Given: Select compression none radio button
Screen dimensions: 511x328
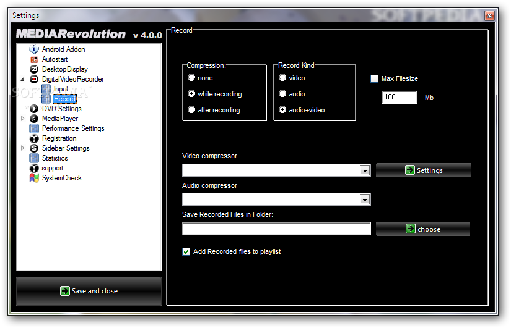Looking at the screenshot, I should [x=191, y=78].
